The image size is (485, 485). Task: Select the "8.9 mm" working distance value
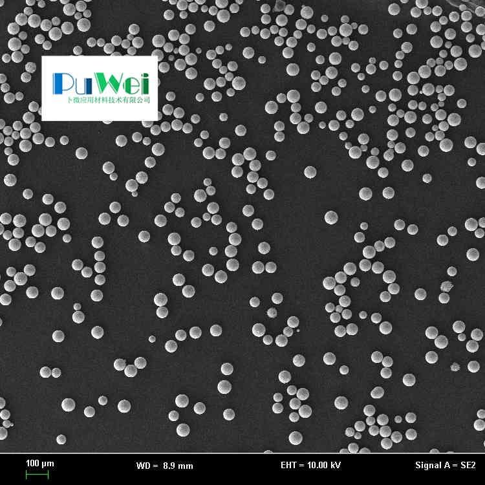(178, 466)
